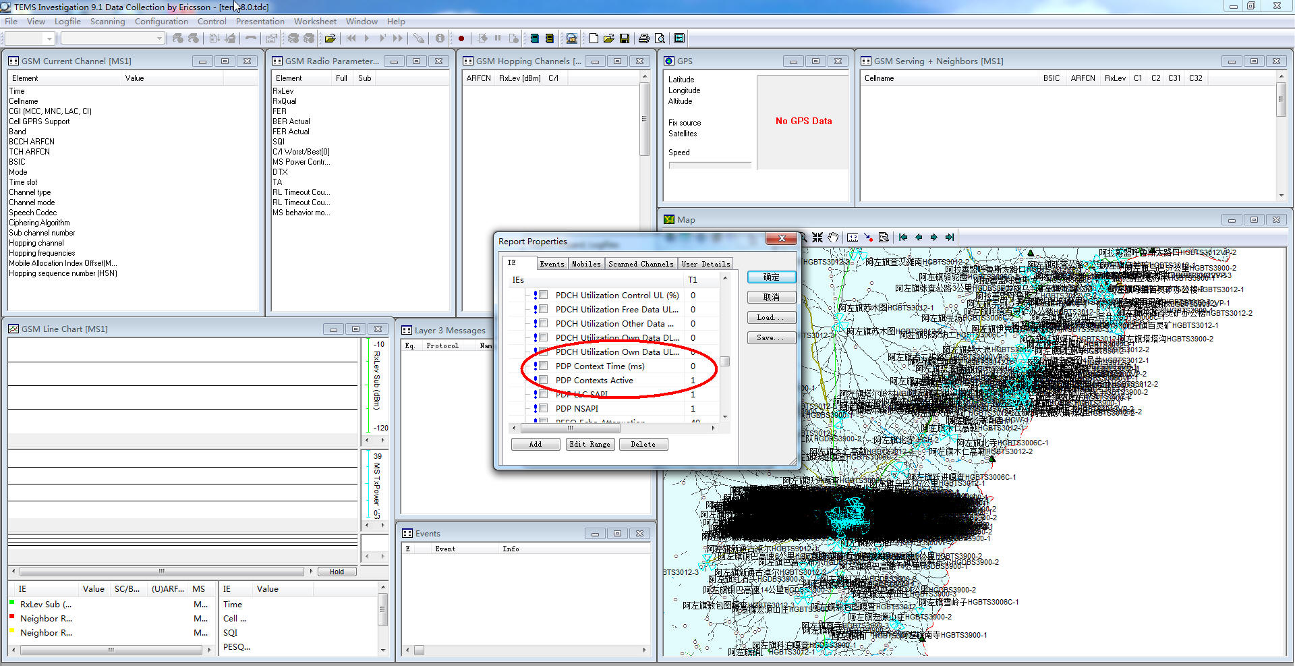Click the Serving + Neighbors scroll-down arrow
The image size is (1295, 666).
[1281, 196]
